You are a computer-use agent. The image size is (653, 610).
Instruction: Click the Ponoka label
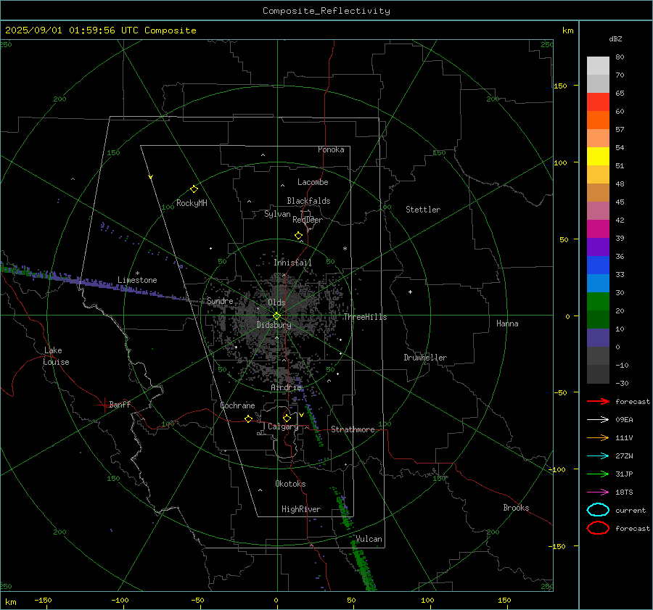click(x=331, y=149)
